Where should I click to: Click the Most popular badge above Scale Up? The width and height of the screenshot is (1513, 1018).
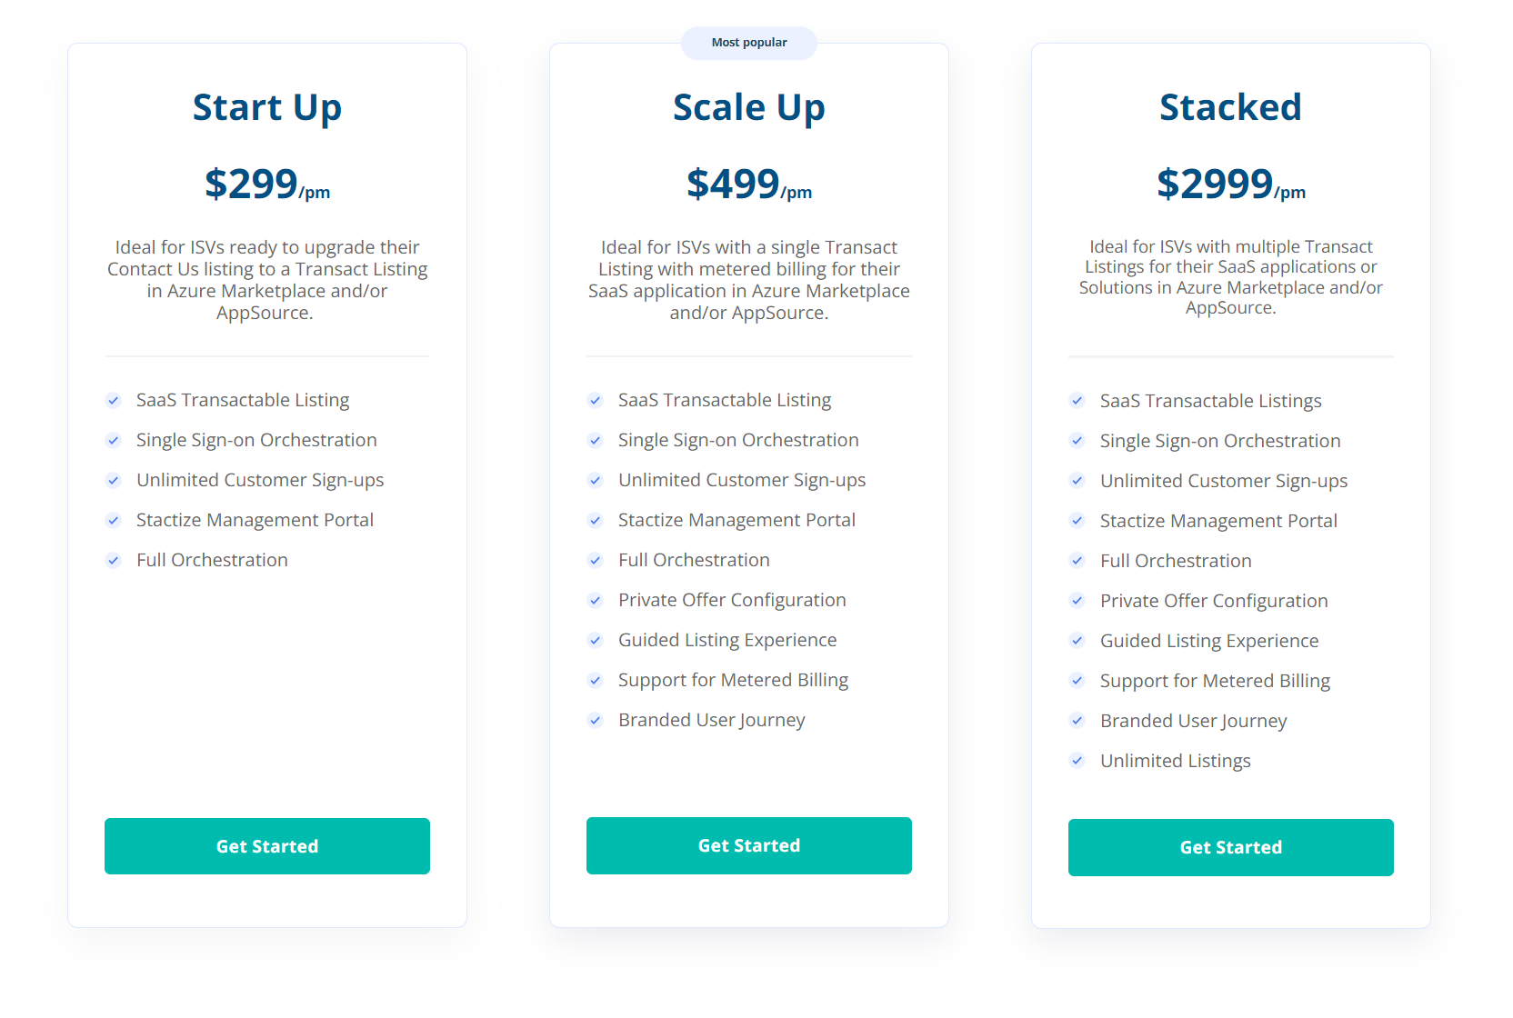click(748, 42)
